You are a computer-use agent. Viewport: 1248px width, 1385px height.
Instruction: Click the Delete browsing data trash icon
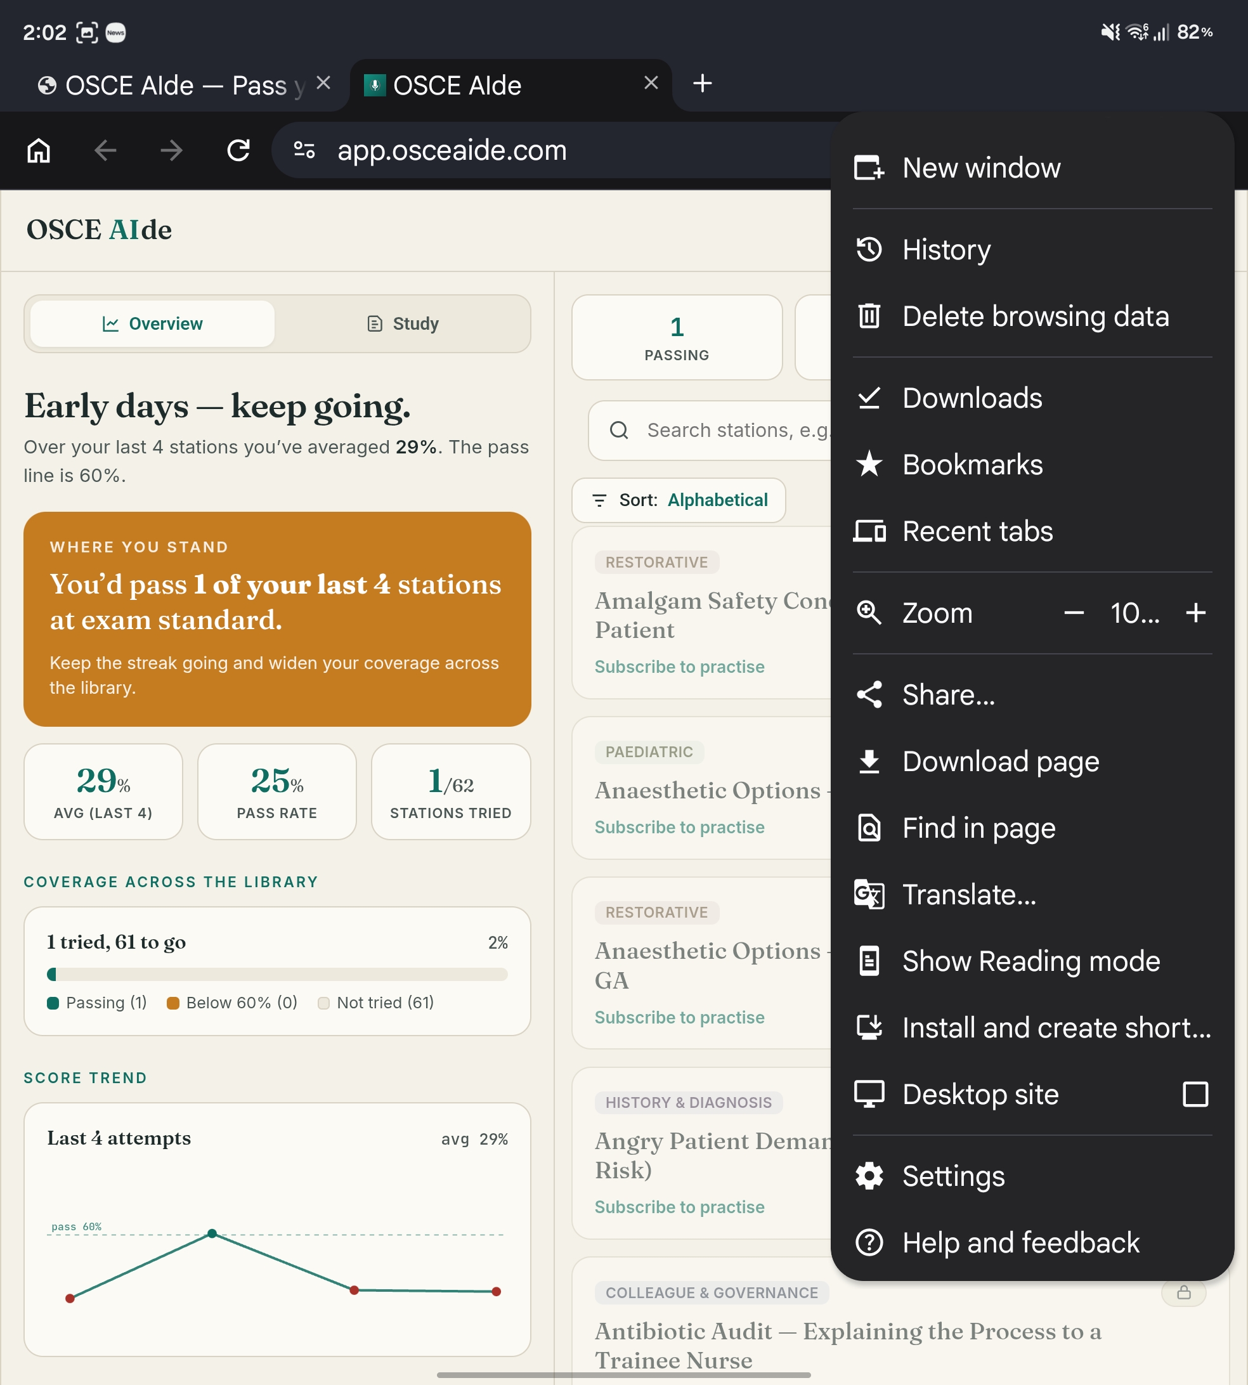pos(869,315)
